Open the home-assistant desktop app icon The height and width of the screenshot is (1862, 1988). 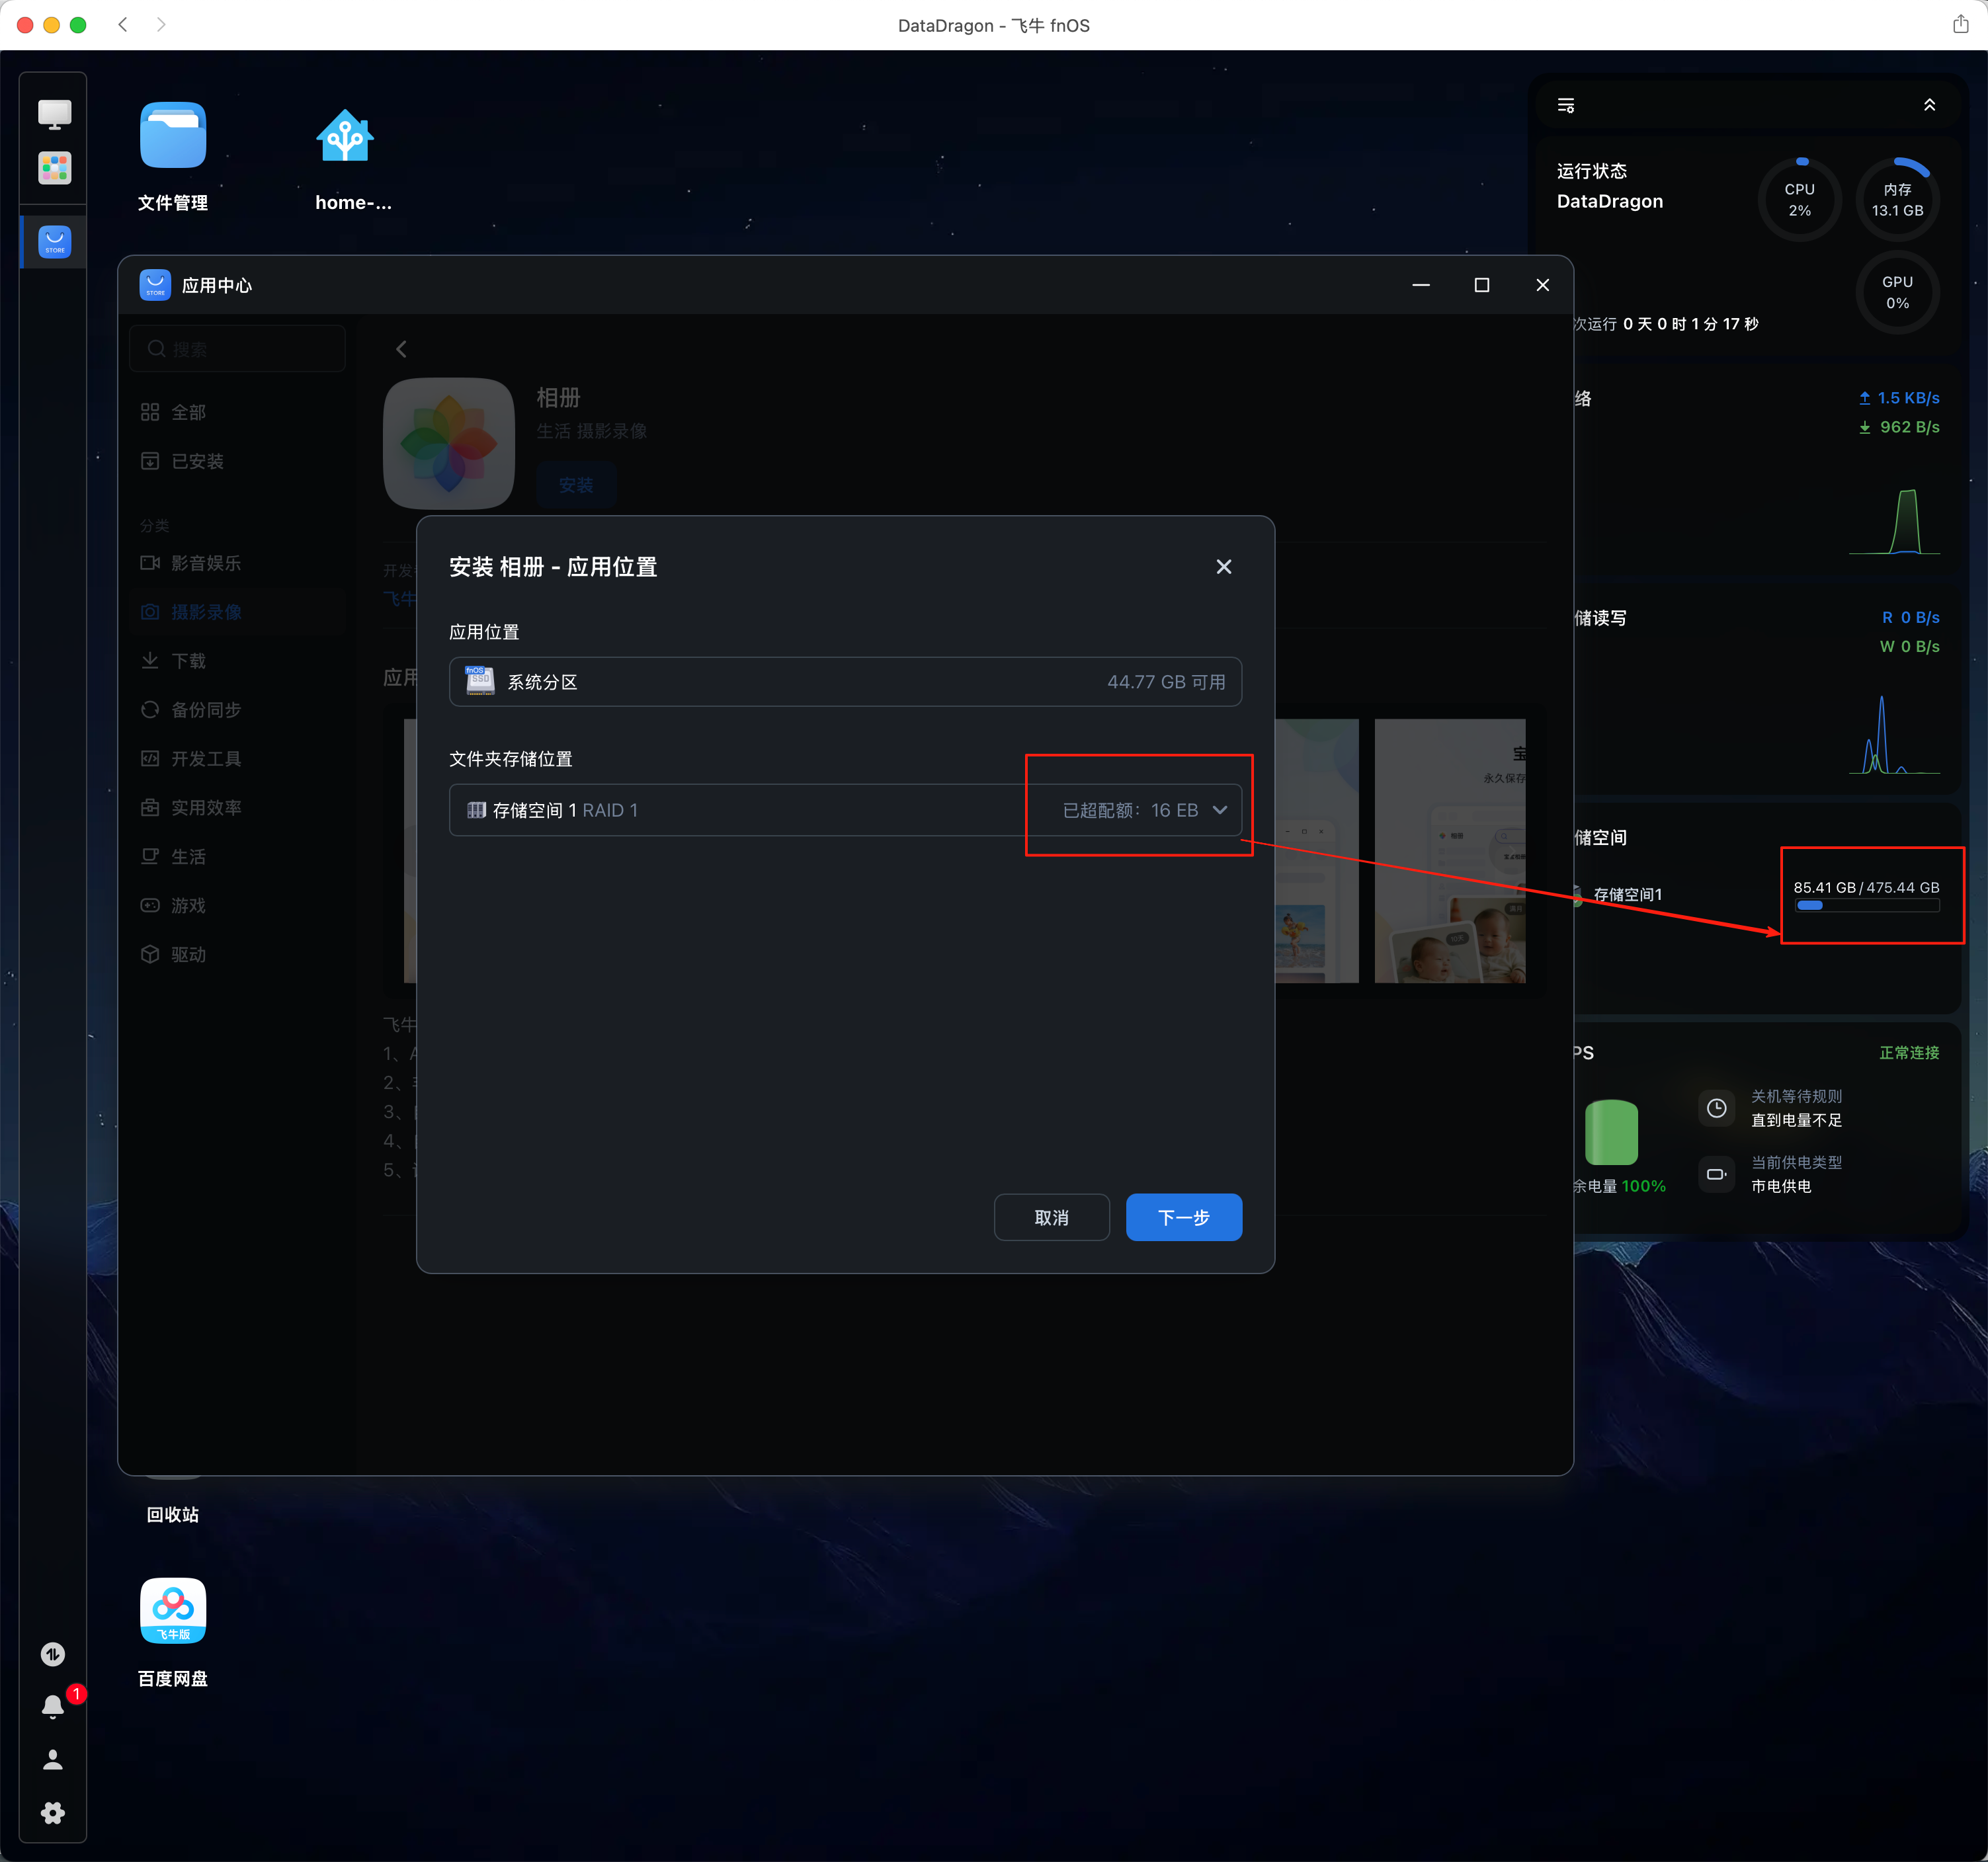[x=345, y=136]
